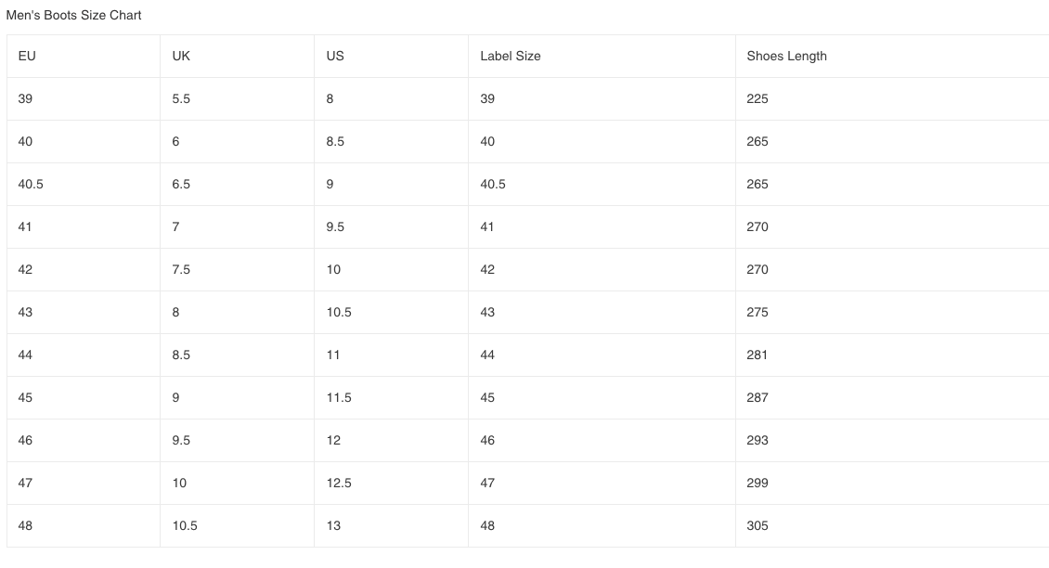Click the 225 shoes length cell
The height and width of the screenshot is (568, 1049).
point(758,98)
